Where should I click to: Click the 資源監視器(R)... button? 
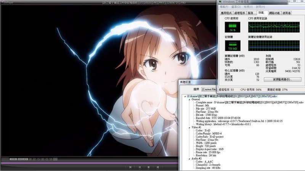pyautogui.click(x=283, y=79)
